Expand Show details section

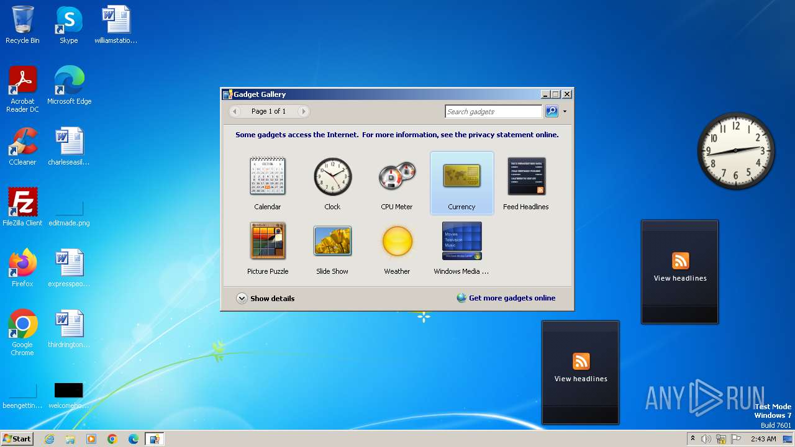pos(265,298)
